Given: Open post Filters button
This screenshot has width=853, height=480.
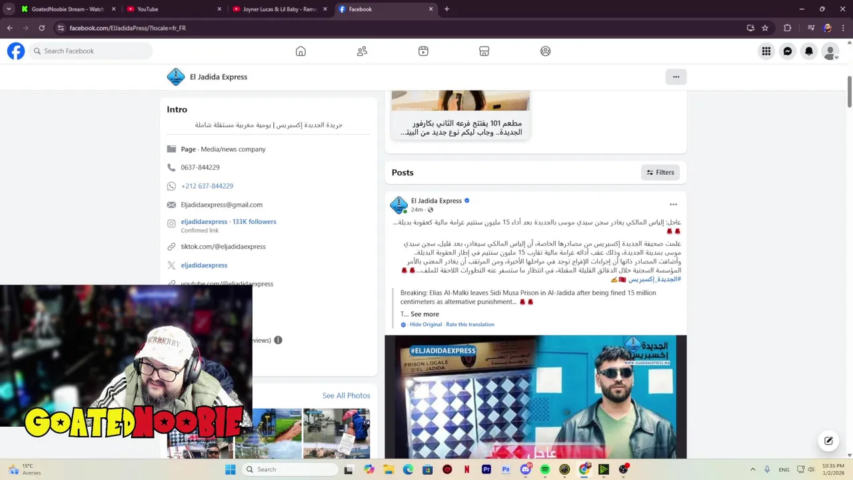Looking at the screenshot, I should pos(660,172).
